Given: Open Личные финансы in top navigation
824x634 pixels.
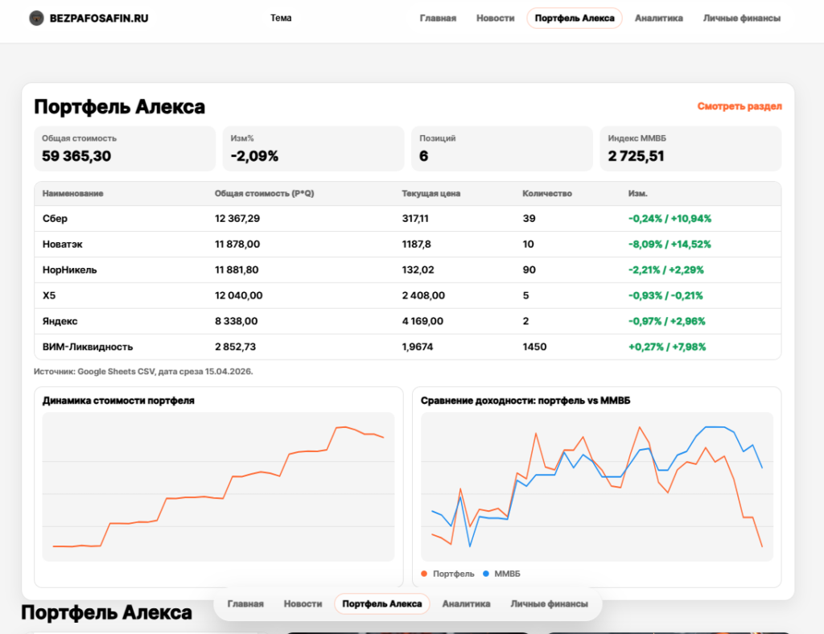Looking at the screenshot, I should (x=741, y=19).
